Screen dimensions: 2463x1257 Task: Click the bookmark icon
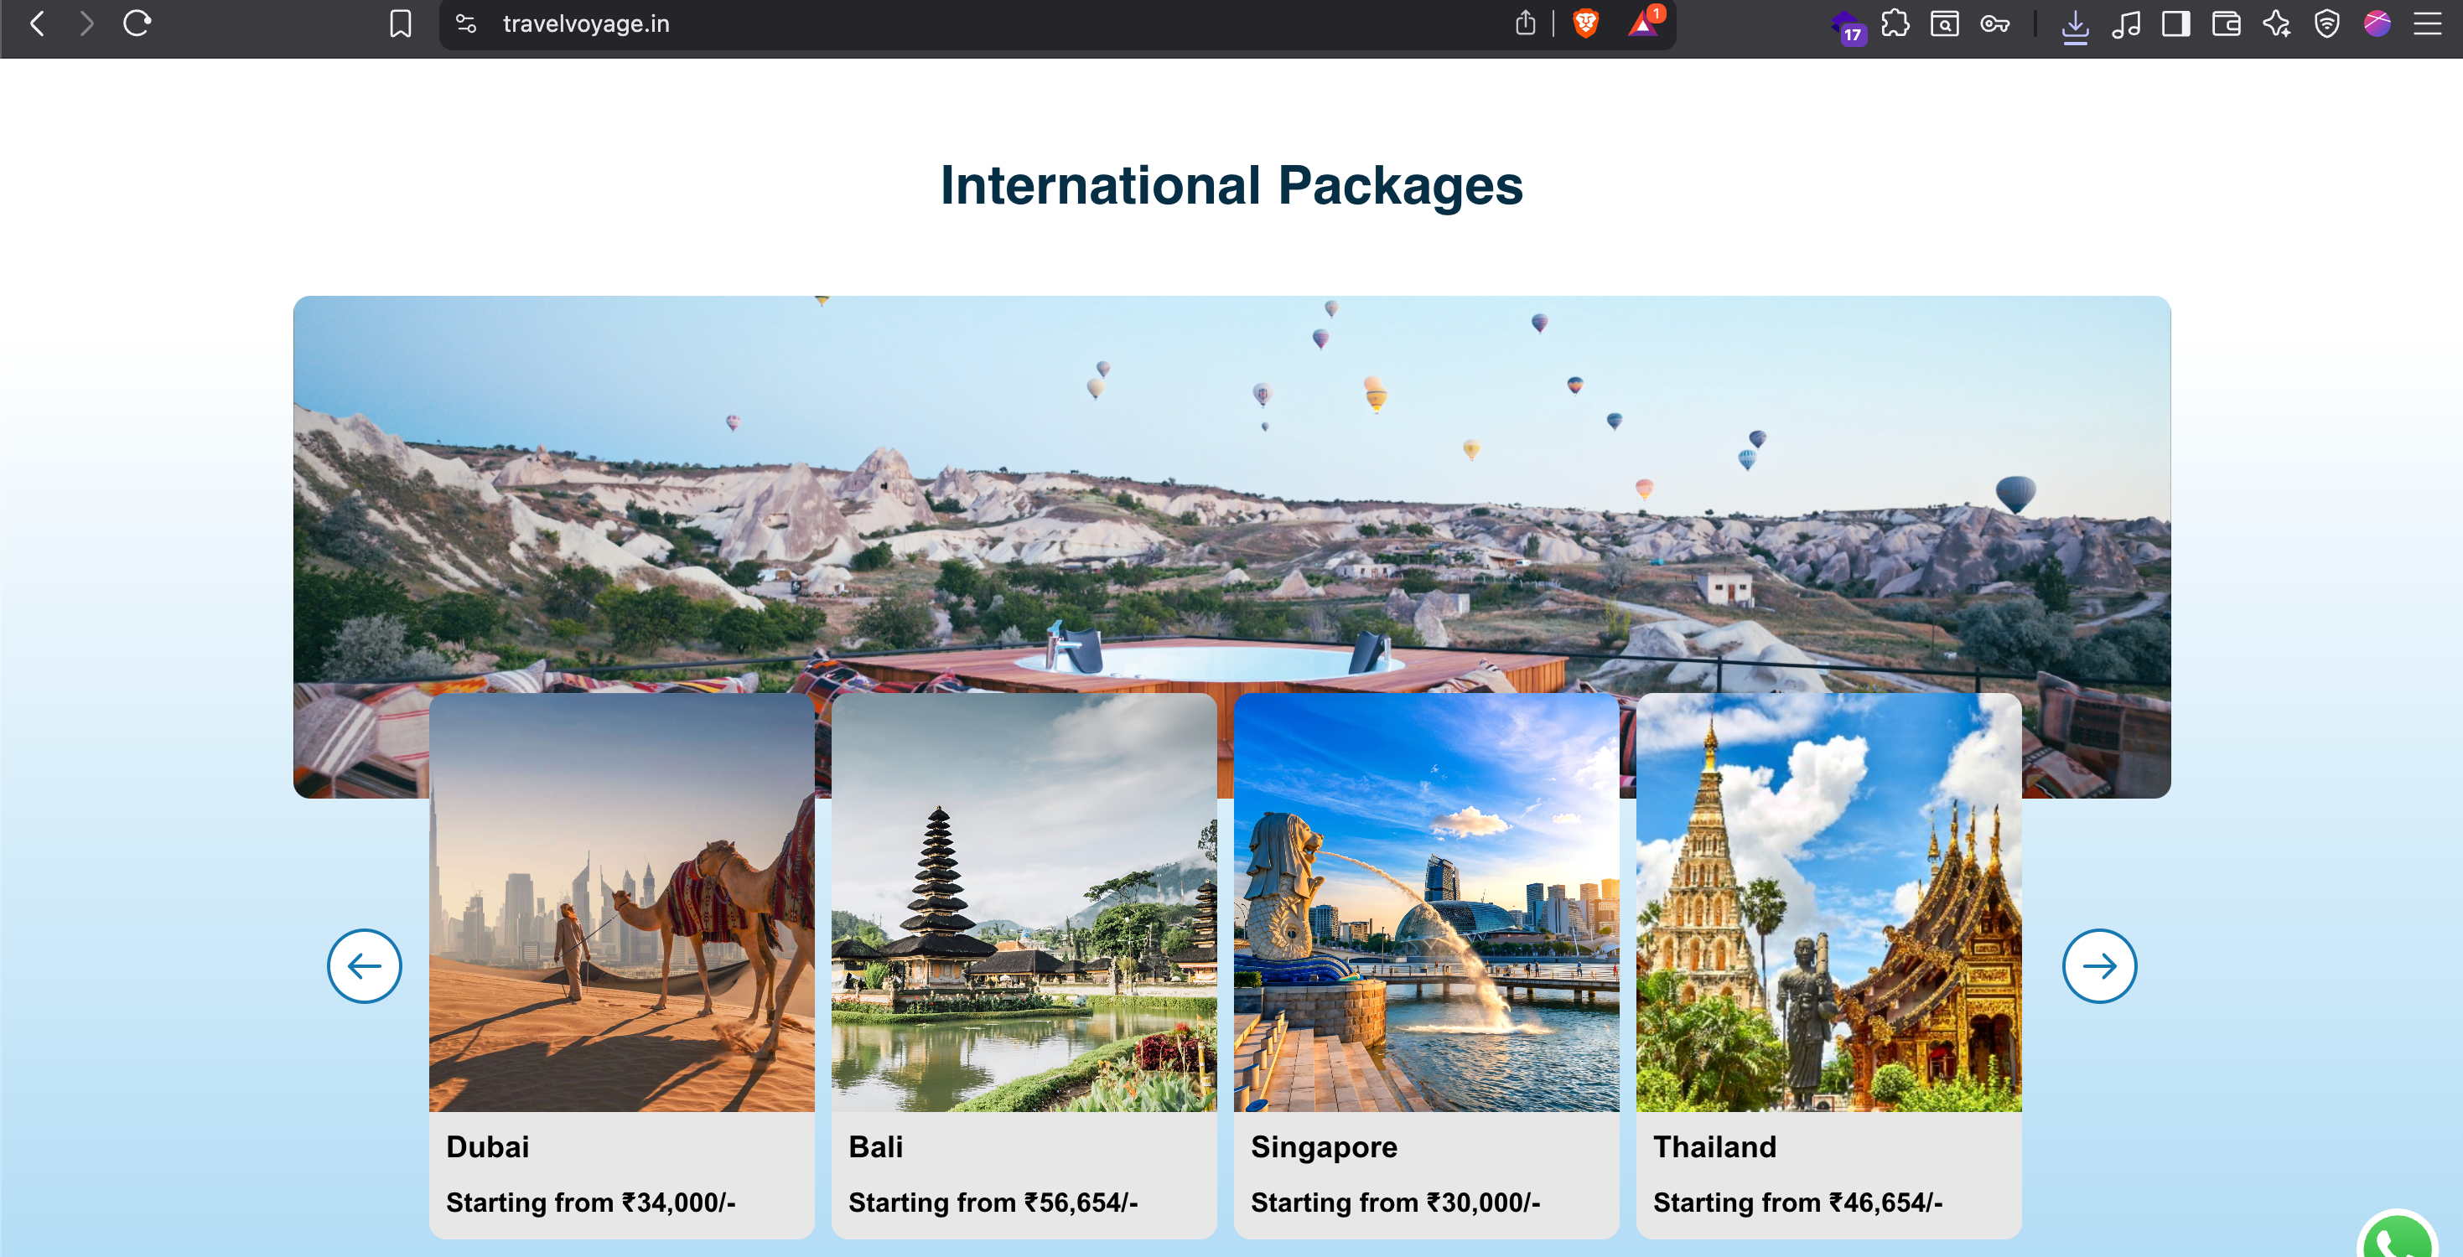(401, 24)
